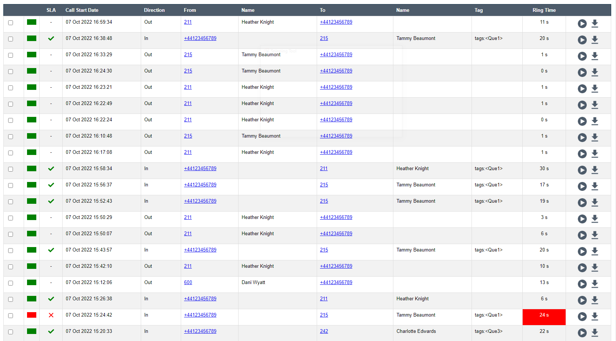Download recording of the 16:38:48 call
The width and height of the screenshot is (616, 341).
click(595, 40)
